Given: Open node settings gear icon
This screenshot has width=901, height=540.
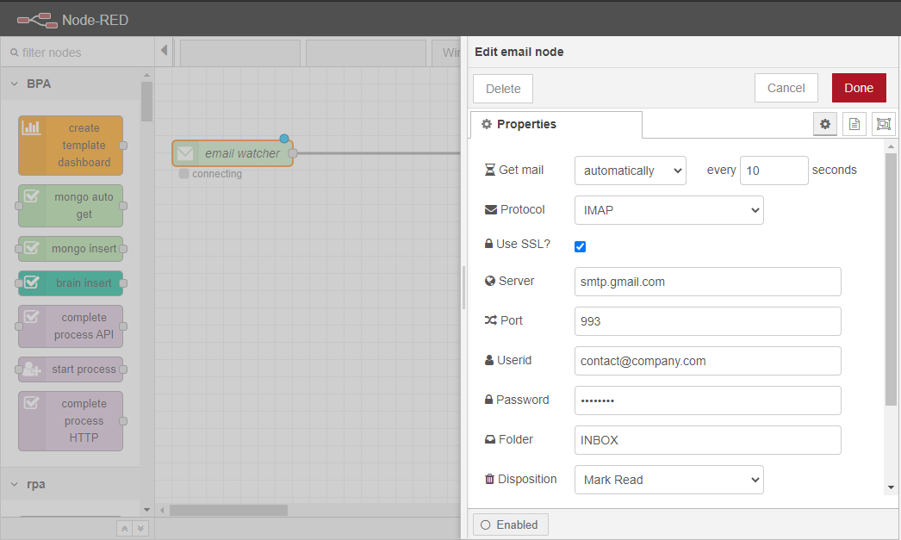Looking at the screenshot, I should [825, 124].
